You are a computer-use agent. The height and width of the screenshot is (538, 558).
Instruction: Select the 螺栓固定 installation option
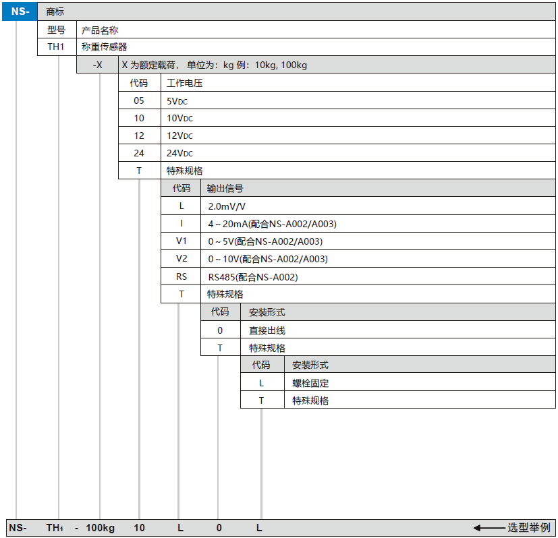pyautogui.click(x=310, y=383)
